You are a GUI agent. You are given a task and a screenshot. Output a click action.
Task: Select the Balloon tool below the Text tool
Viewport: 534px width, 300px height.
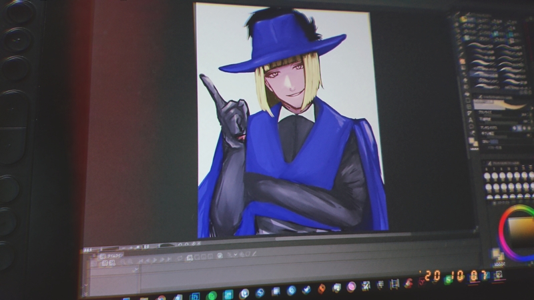point(471,127)
